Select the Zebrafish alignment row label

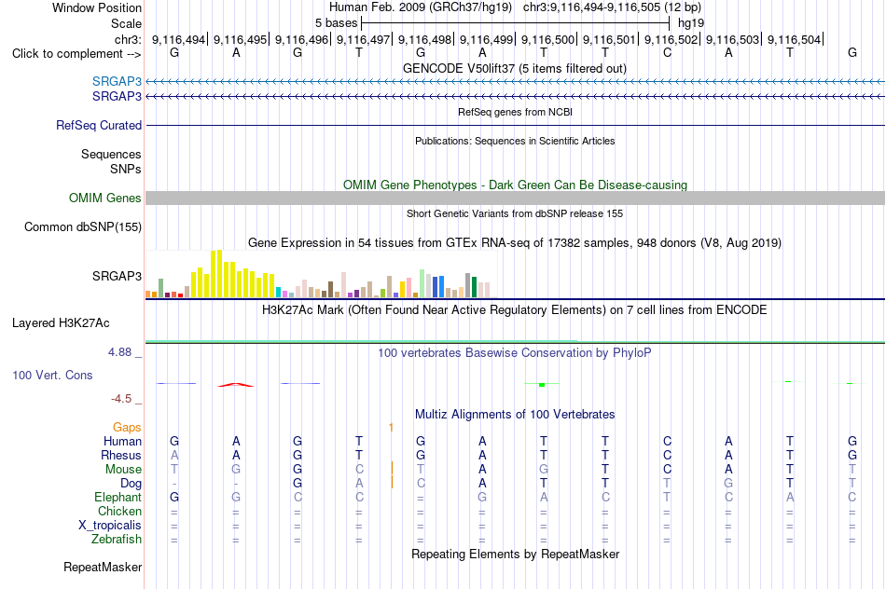click(117, 540)
